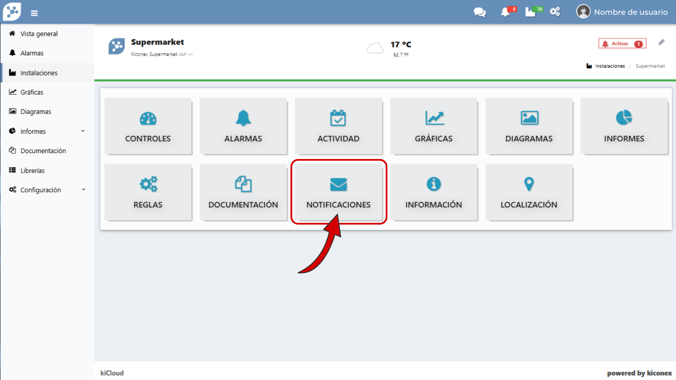Click the notifications bell in top bar

tap(505, 12)
